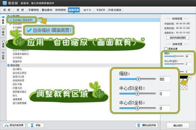Choose the 强力高斯模糊 style

pos(20,103)
